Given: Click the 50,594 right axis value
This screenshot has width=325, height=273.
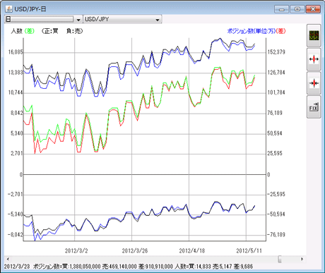Looking at the screenshot, I should click(x=275, y=133).
